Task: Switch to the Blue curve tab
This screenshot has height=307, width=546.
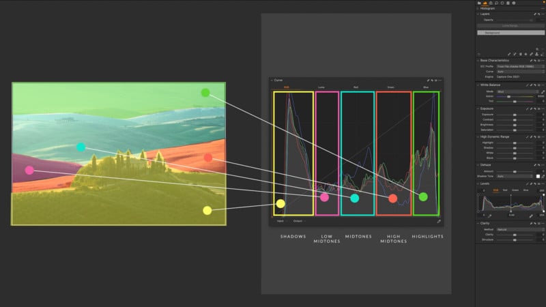Action: tap(426, 87)
